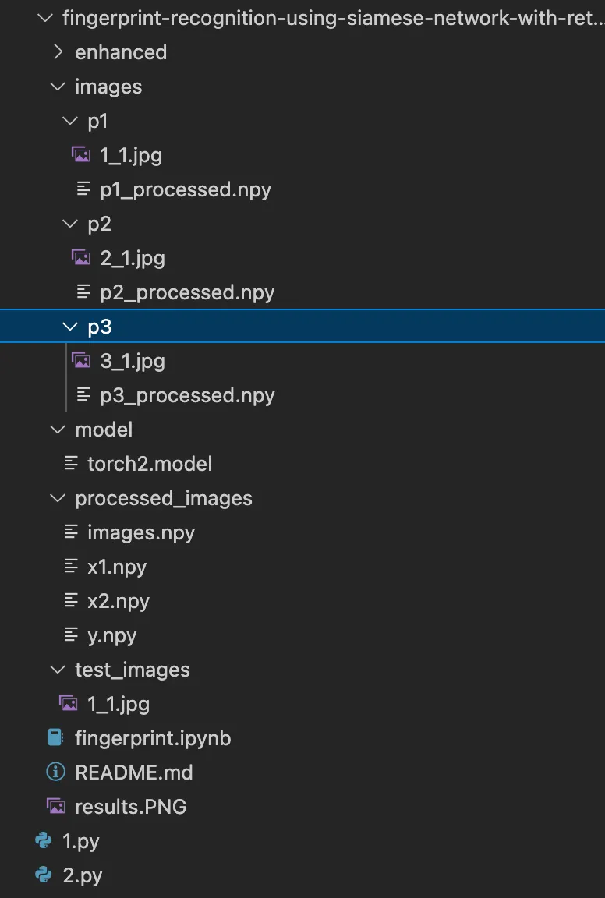Select y.npy in processed_images
Image resolution: width=605 pixels, height=898 pixels.
pos(111,635)
